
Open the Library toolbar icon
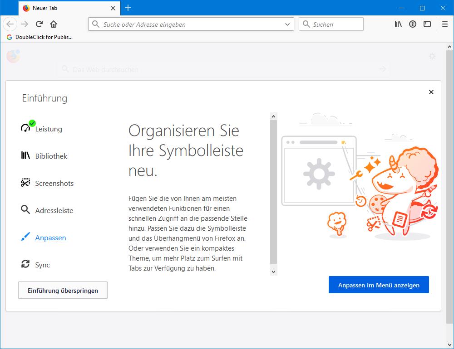tap(399, 24)
